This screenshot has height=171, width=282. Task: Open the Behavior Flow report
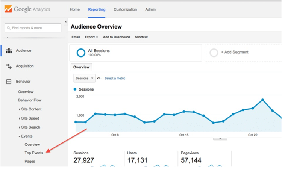point(30,100)
